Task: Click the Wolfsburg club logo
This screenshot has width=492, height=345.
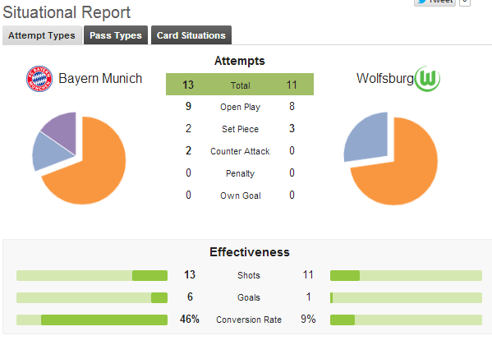Action: tap(427, 79)
